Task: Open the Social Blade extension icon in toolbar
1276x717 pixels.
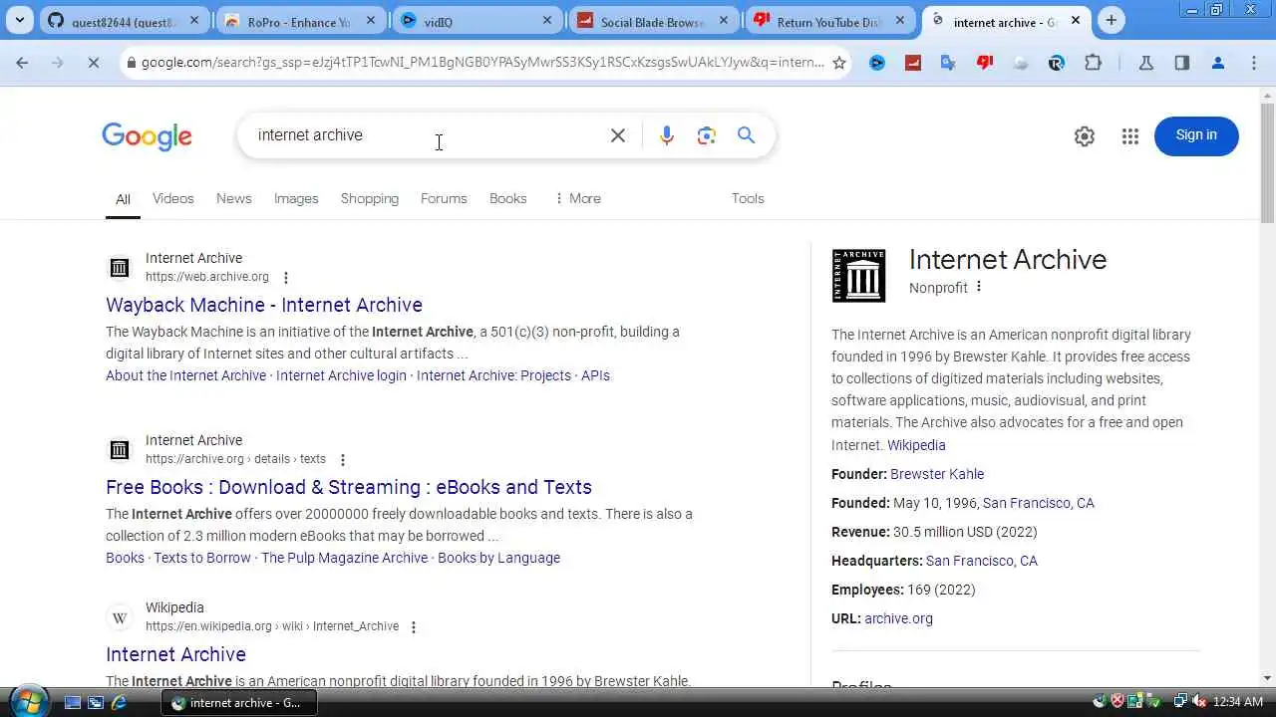Action: [x=913, y=63]
